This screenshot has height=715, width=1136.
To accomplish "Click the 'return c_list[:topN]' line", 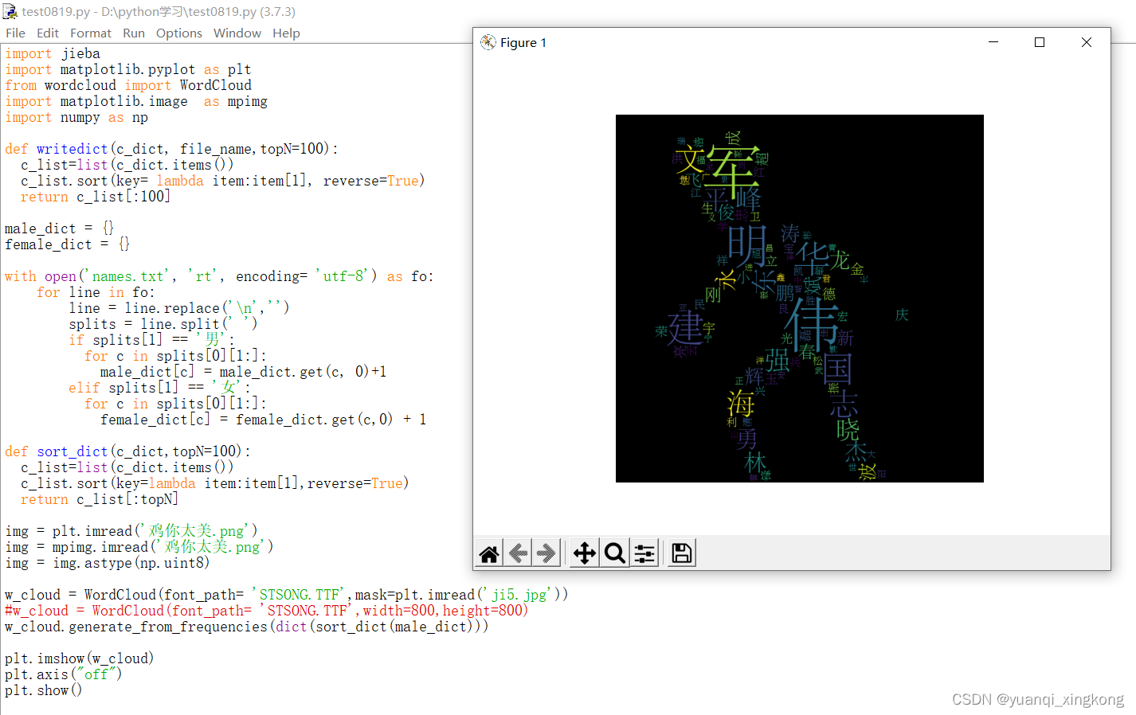I will 100,499.
